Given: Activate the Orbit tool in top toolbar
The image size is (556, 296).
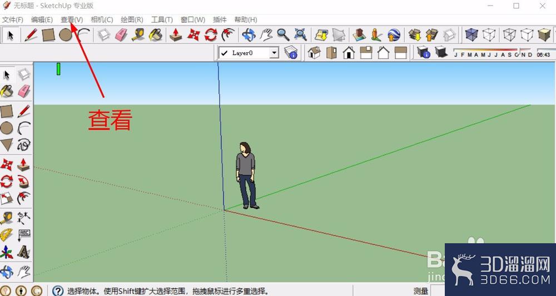Looking at the screenshot, I should pyautogui.click(x=249, y=34).
